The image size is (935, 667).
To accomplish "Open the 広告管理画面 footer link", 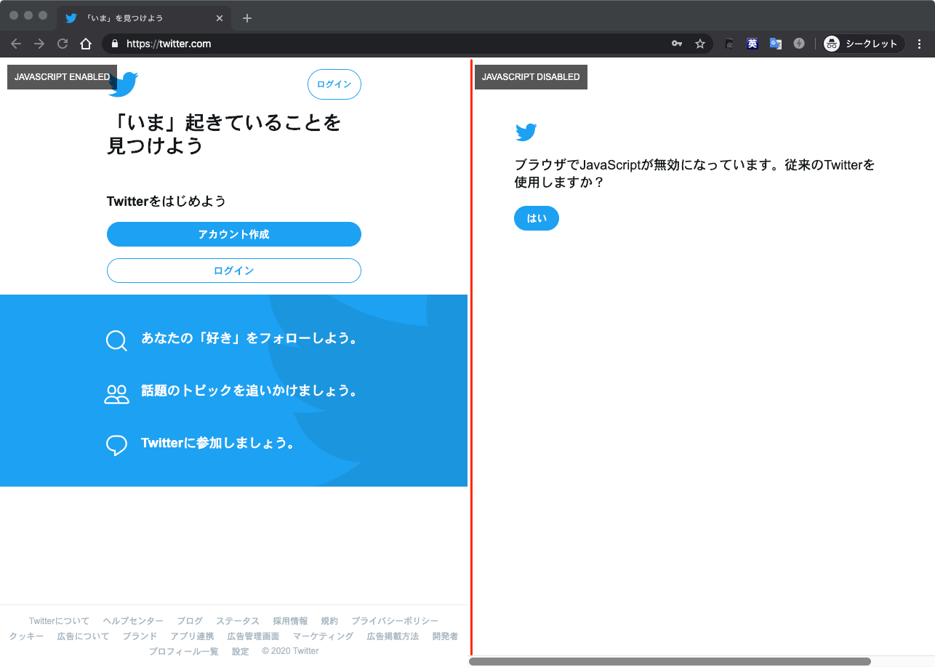I will 253,636.
